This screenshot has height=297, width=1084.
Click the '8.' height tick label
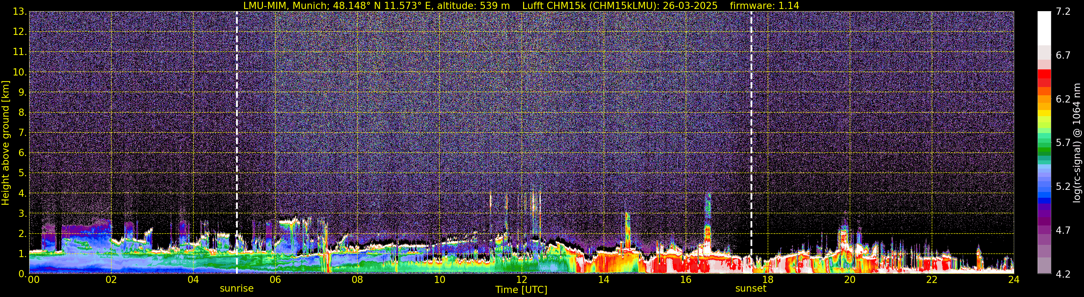click(22, 112)
